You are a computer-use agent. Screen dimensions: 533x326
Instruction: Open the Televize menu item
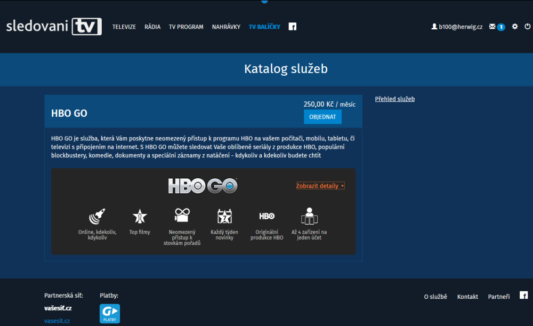click(x=124, y=27)
